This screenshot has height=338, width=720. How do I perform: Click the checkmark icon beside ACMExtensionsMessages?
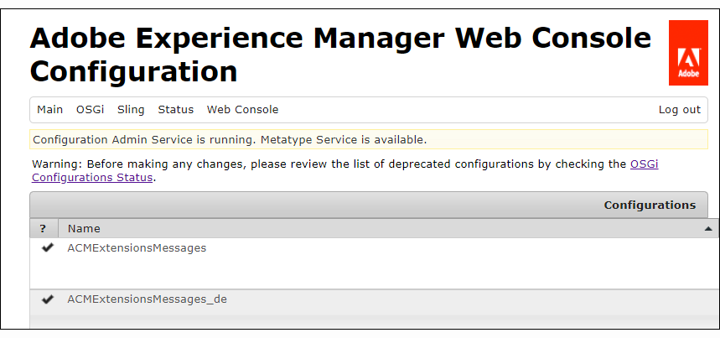(47, 247)
